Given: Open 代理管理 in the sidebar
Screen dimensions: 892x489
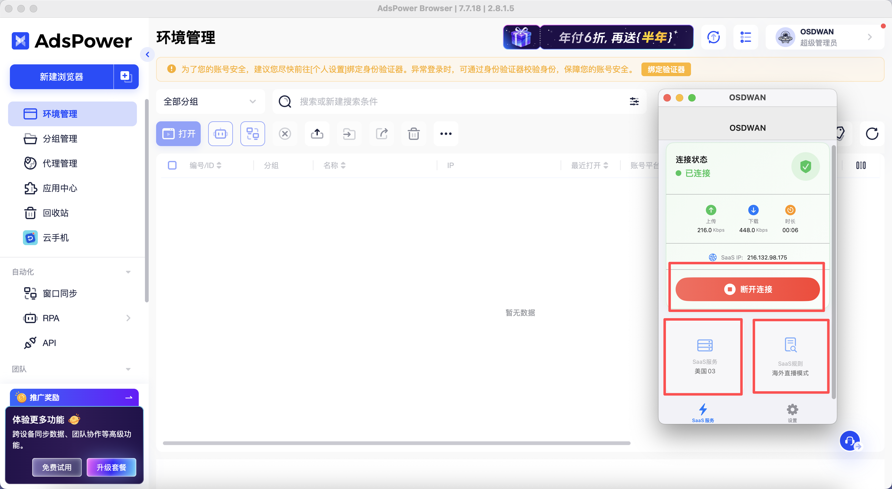Looking at the screenshot, I should point(59,163).
